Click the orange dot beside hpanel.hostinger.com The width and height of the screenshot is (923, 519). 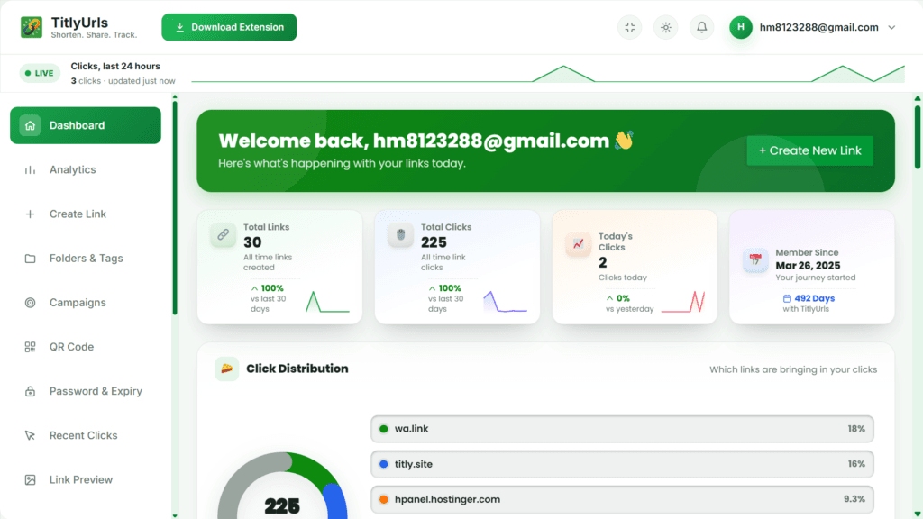pos(384,499)
